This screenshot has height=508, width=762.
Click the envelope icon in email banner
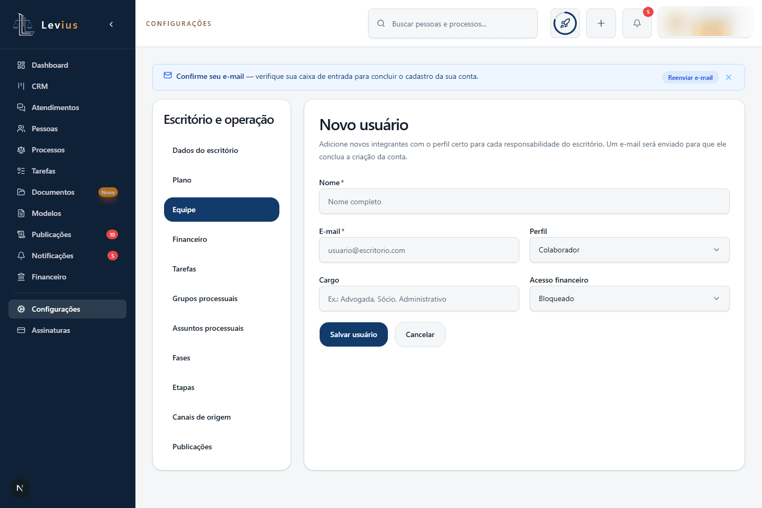[x=168, y=76]
